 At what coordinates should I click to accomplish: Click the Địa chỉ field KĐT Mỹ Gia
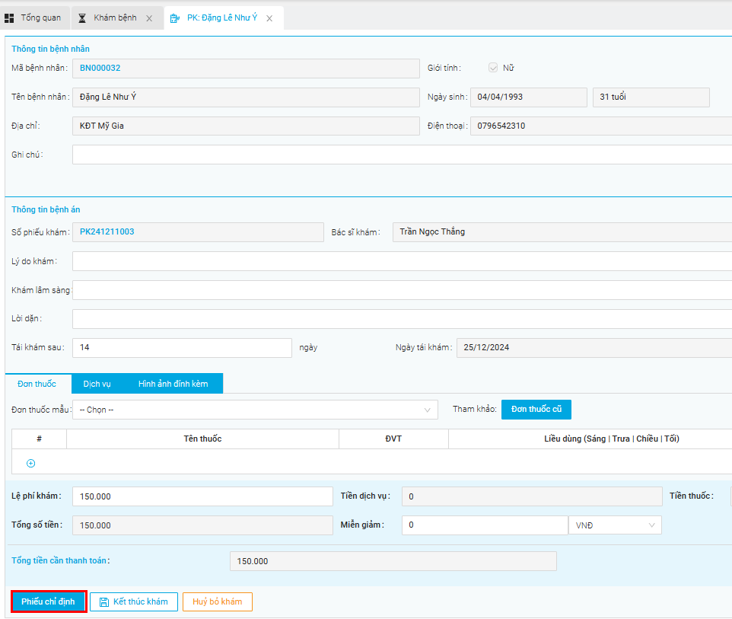pyautogui.click(x=246, y=126)
